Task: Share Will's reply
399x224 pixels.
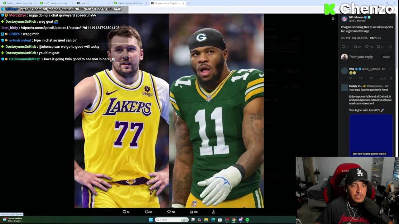Action: point(391,78)
